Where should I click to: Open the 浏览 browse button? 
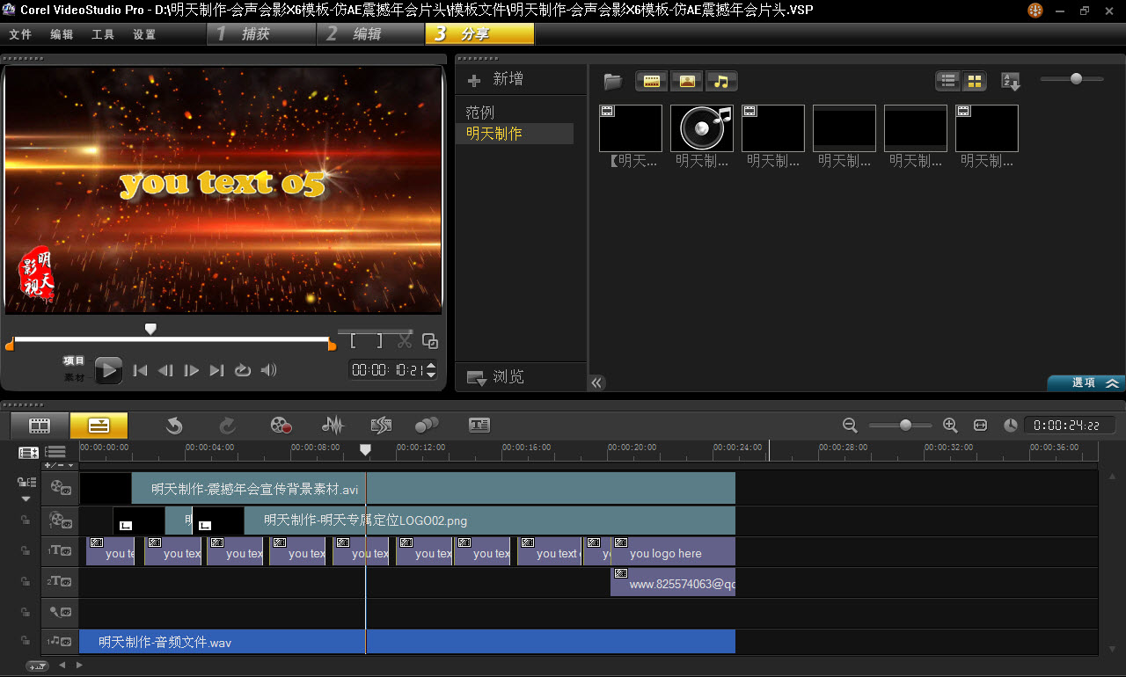coord(497,377)
